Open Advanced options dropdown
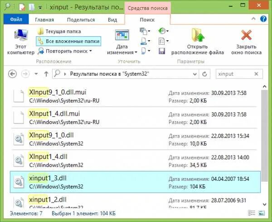 pyautogui.click(x=163, y=41)
